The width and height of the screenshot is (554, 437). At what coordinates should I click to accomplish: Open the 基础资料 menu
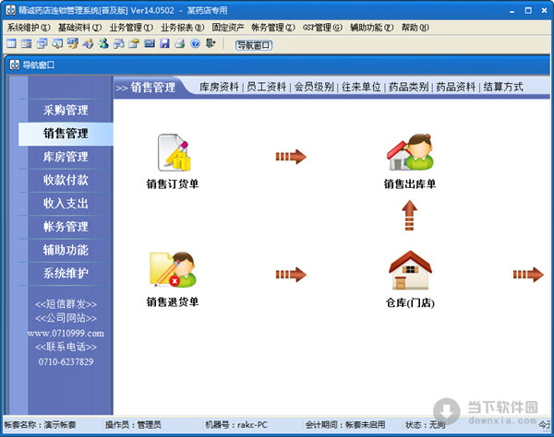[79, 28]
